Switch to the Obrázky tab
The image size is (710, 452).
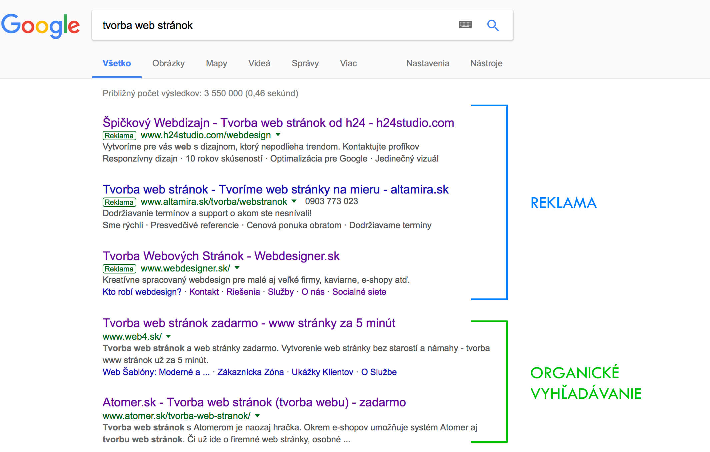tap(168, 63)
